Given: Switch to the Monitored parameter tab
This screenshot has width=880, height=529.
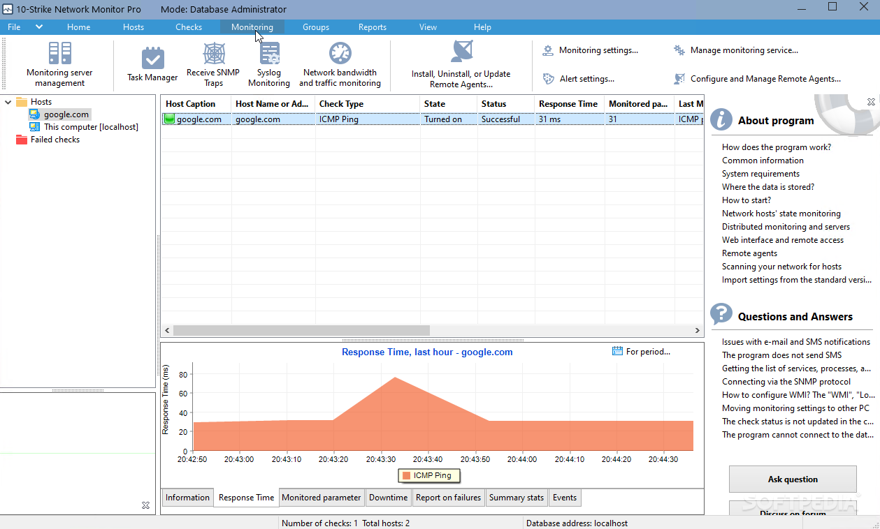Looking at the screenshot, I should tap(322, 498).
